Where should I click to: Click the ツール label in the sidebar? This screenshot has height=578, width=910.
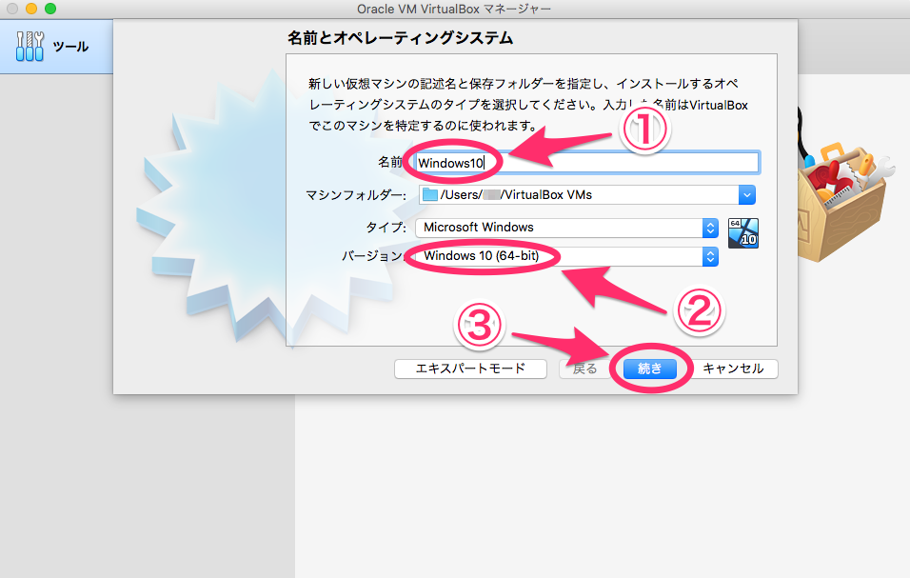tap(71, 45)
